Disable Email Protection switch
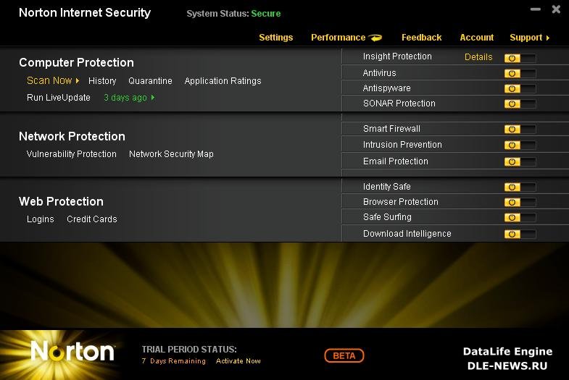Screen dimensions: 569x380 click(520, 161)
